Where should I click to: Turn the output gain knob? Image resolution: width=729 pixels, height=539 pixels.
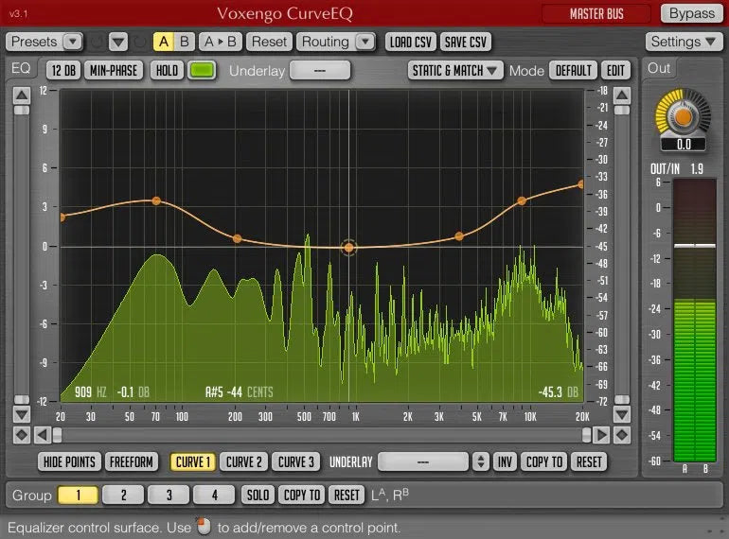(x=679, y=116)
